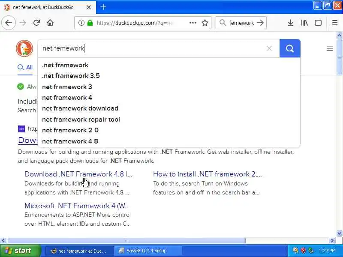
Task: Open link Microsoft .NET Framework 4
Action: [77, 206]
